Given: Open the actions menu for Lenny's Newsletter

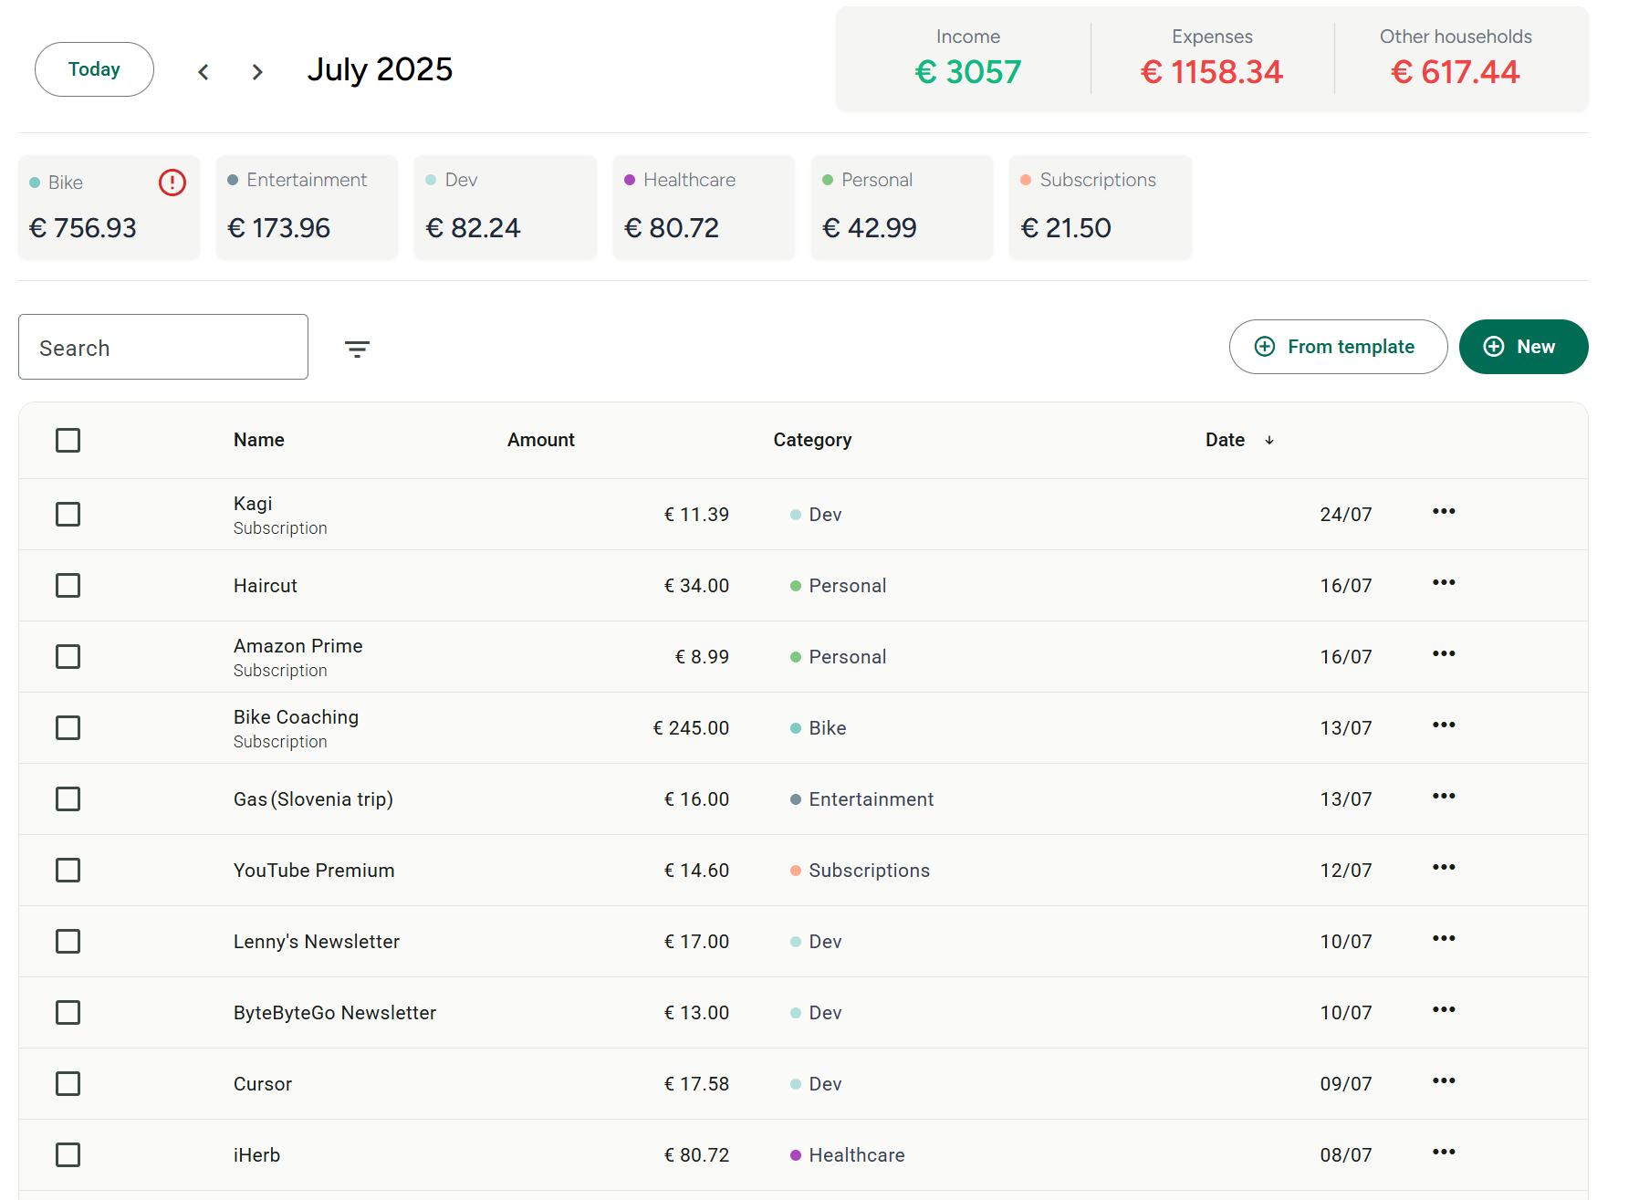Looking at the screenshot, I should tap(1443, 939).
